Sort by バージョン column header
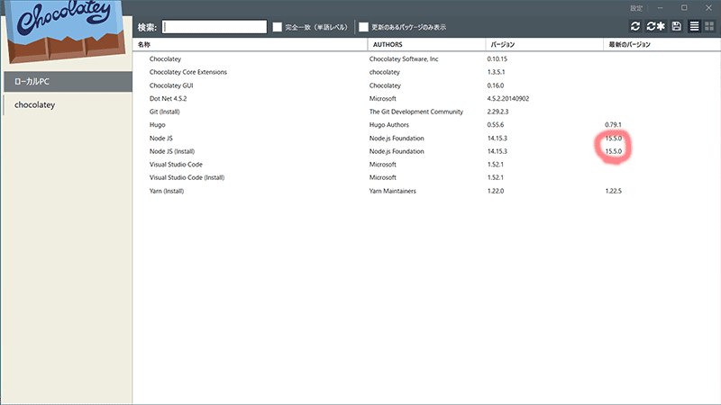 point(544,44)
